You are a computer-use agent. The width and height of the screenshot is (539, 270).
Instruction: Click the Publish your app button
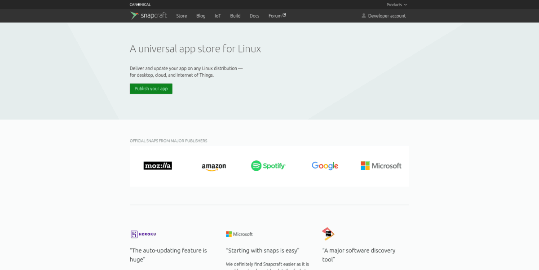pos(151,89)
